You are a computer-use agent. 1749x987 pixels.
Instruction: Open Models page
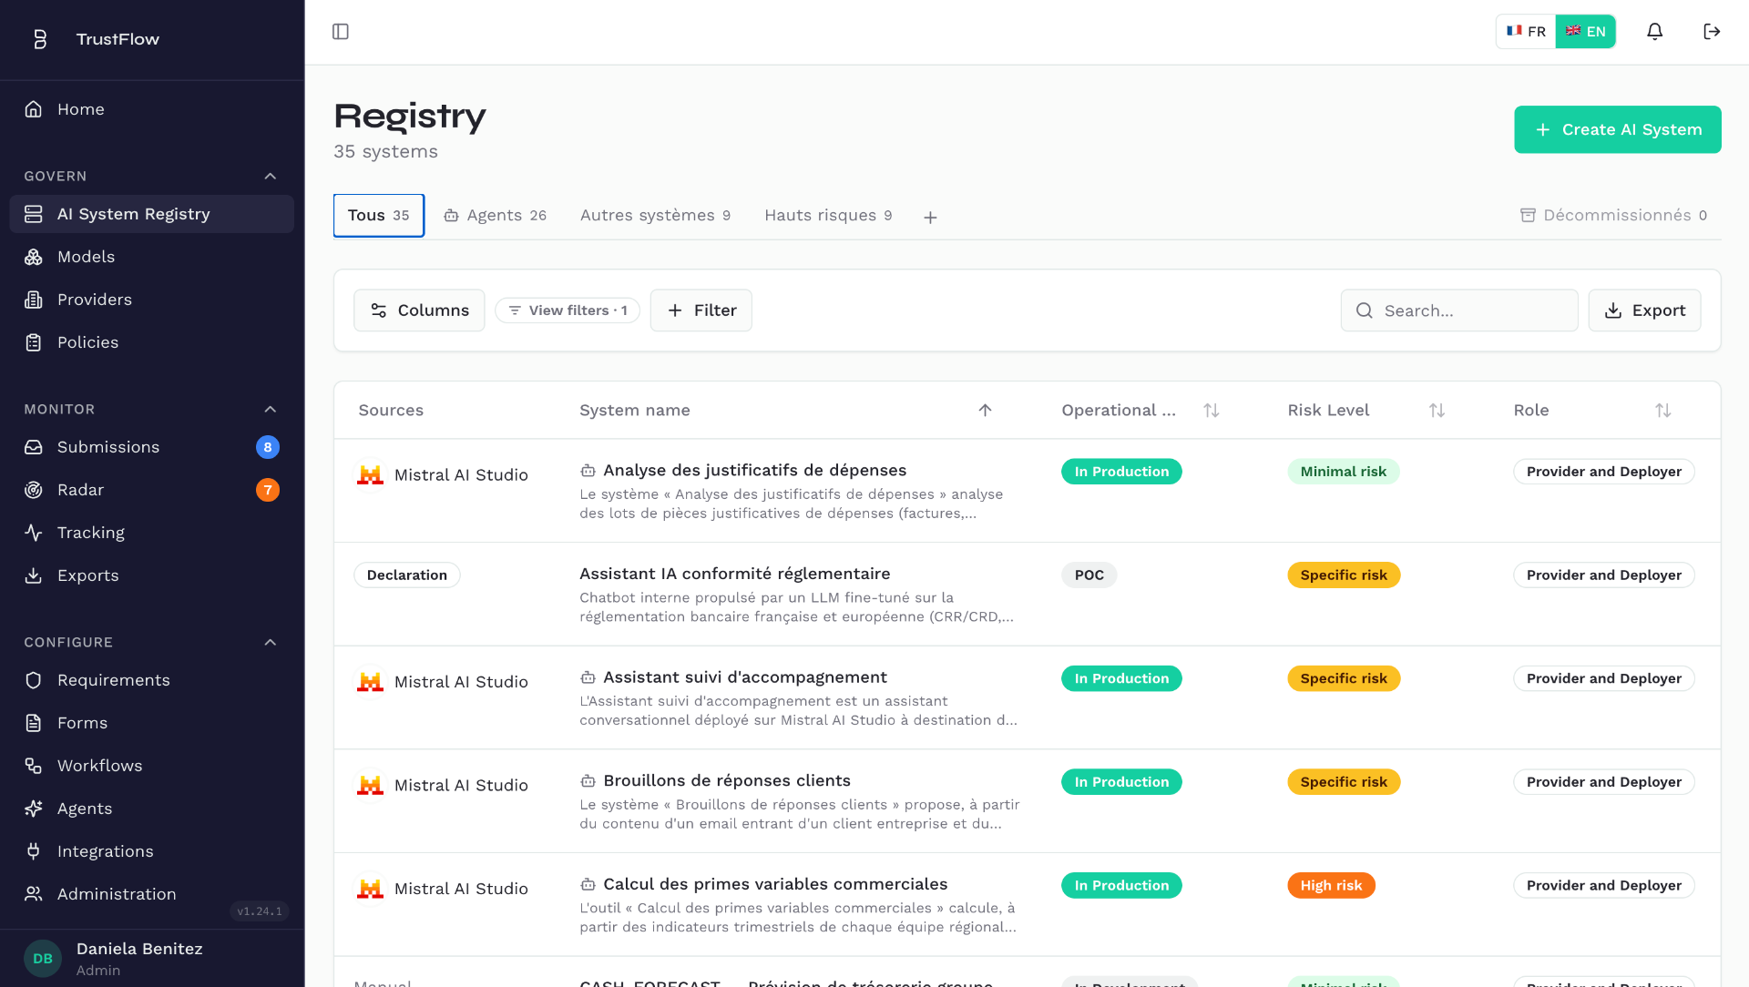click(151, 257)
